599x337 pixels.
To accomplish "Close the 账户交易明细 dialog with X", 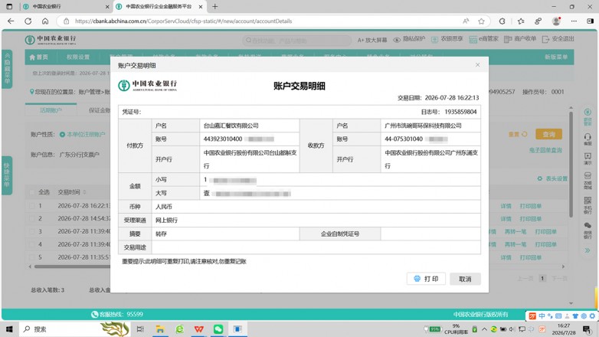I will coord(477,64).
